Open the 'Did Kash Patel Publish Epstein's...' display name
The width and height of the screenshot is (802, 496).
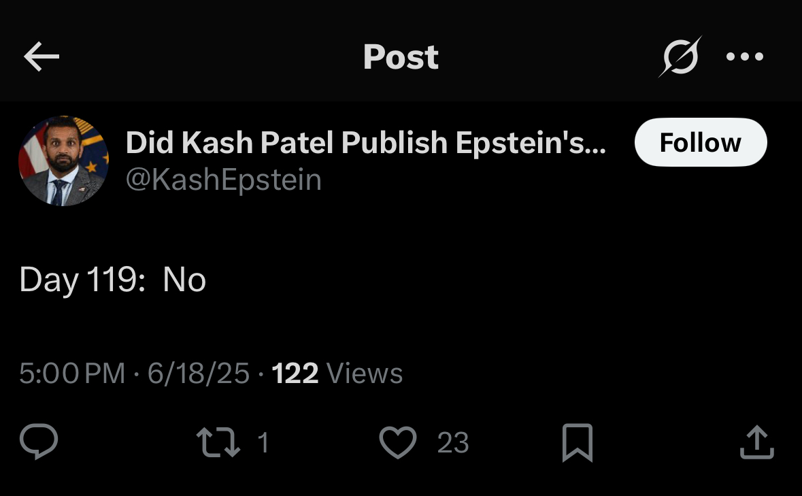(x=366, y=142)
